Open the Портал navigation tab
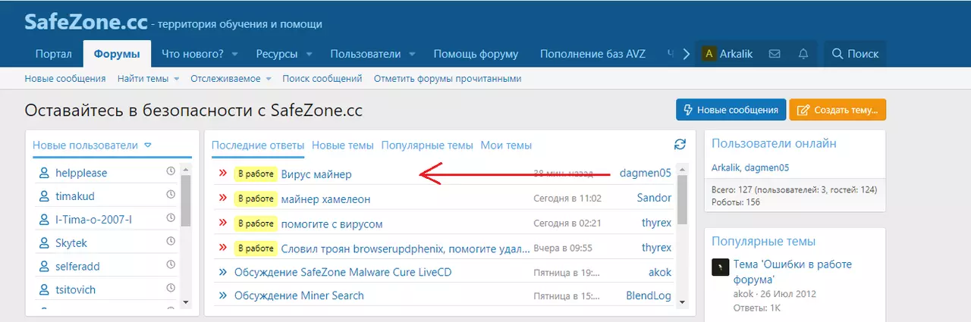The image size is (971, 322). click(53, 54)
